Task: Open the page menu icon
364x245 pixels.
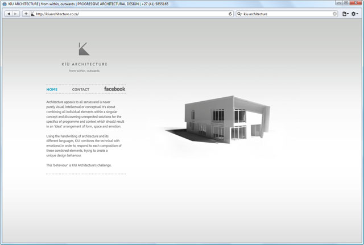Action: point(345,14)
